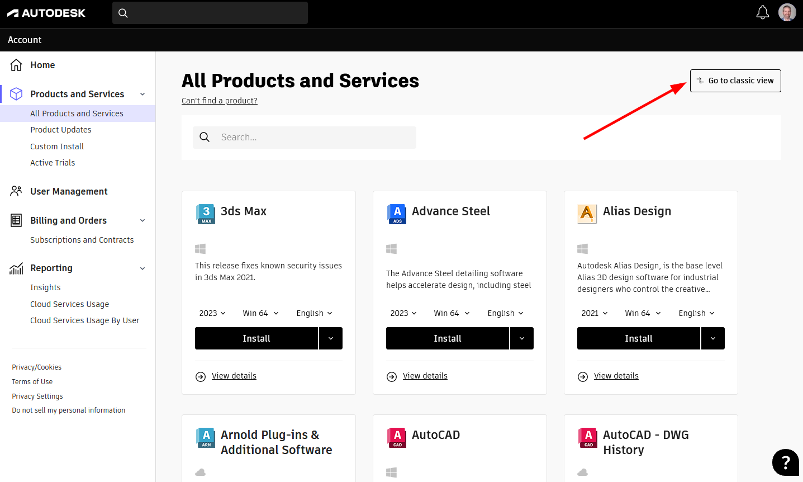
Task: Open Advance Steel language dropdown
Action: (x=505, y=313)
